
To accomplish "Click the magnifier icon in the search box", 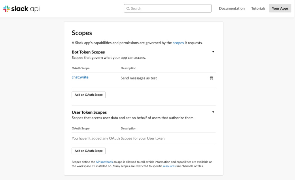I will click(128, 9).
